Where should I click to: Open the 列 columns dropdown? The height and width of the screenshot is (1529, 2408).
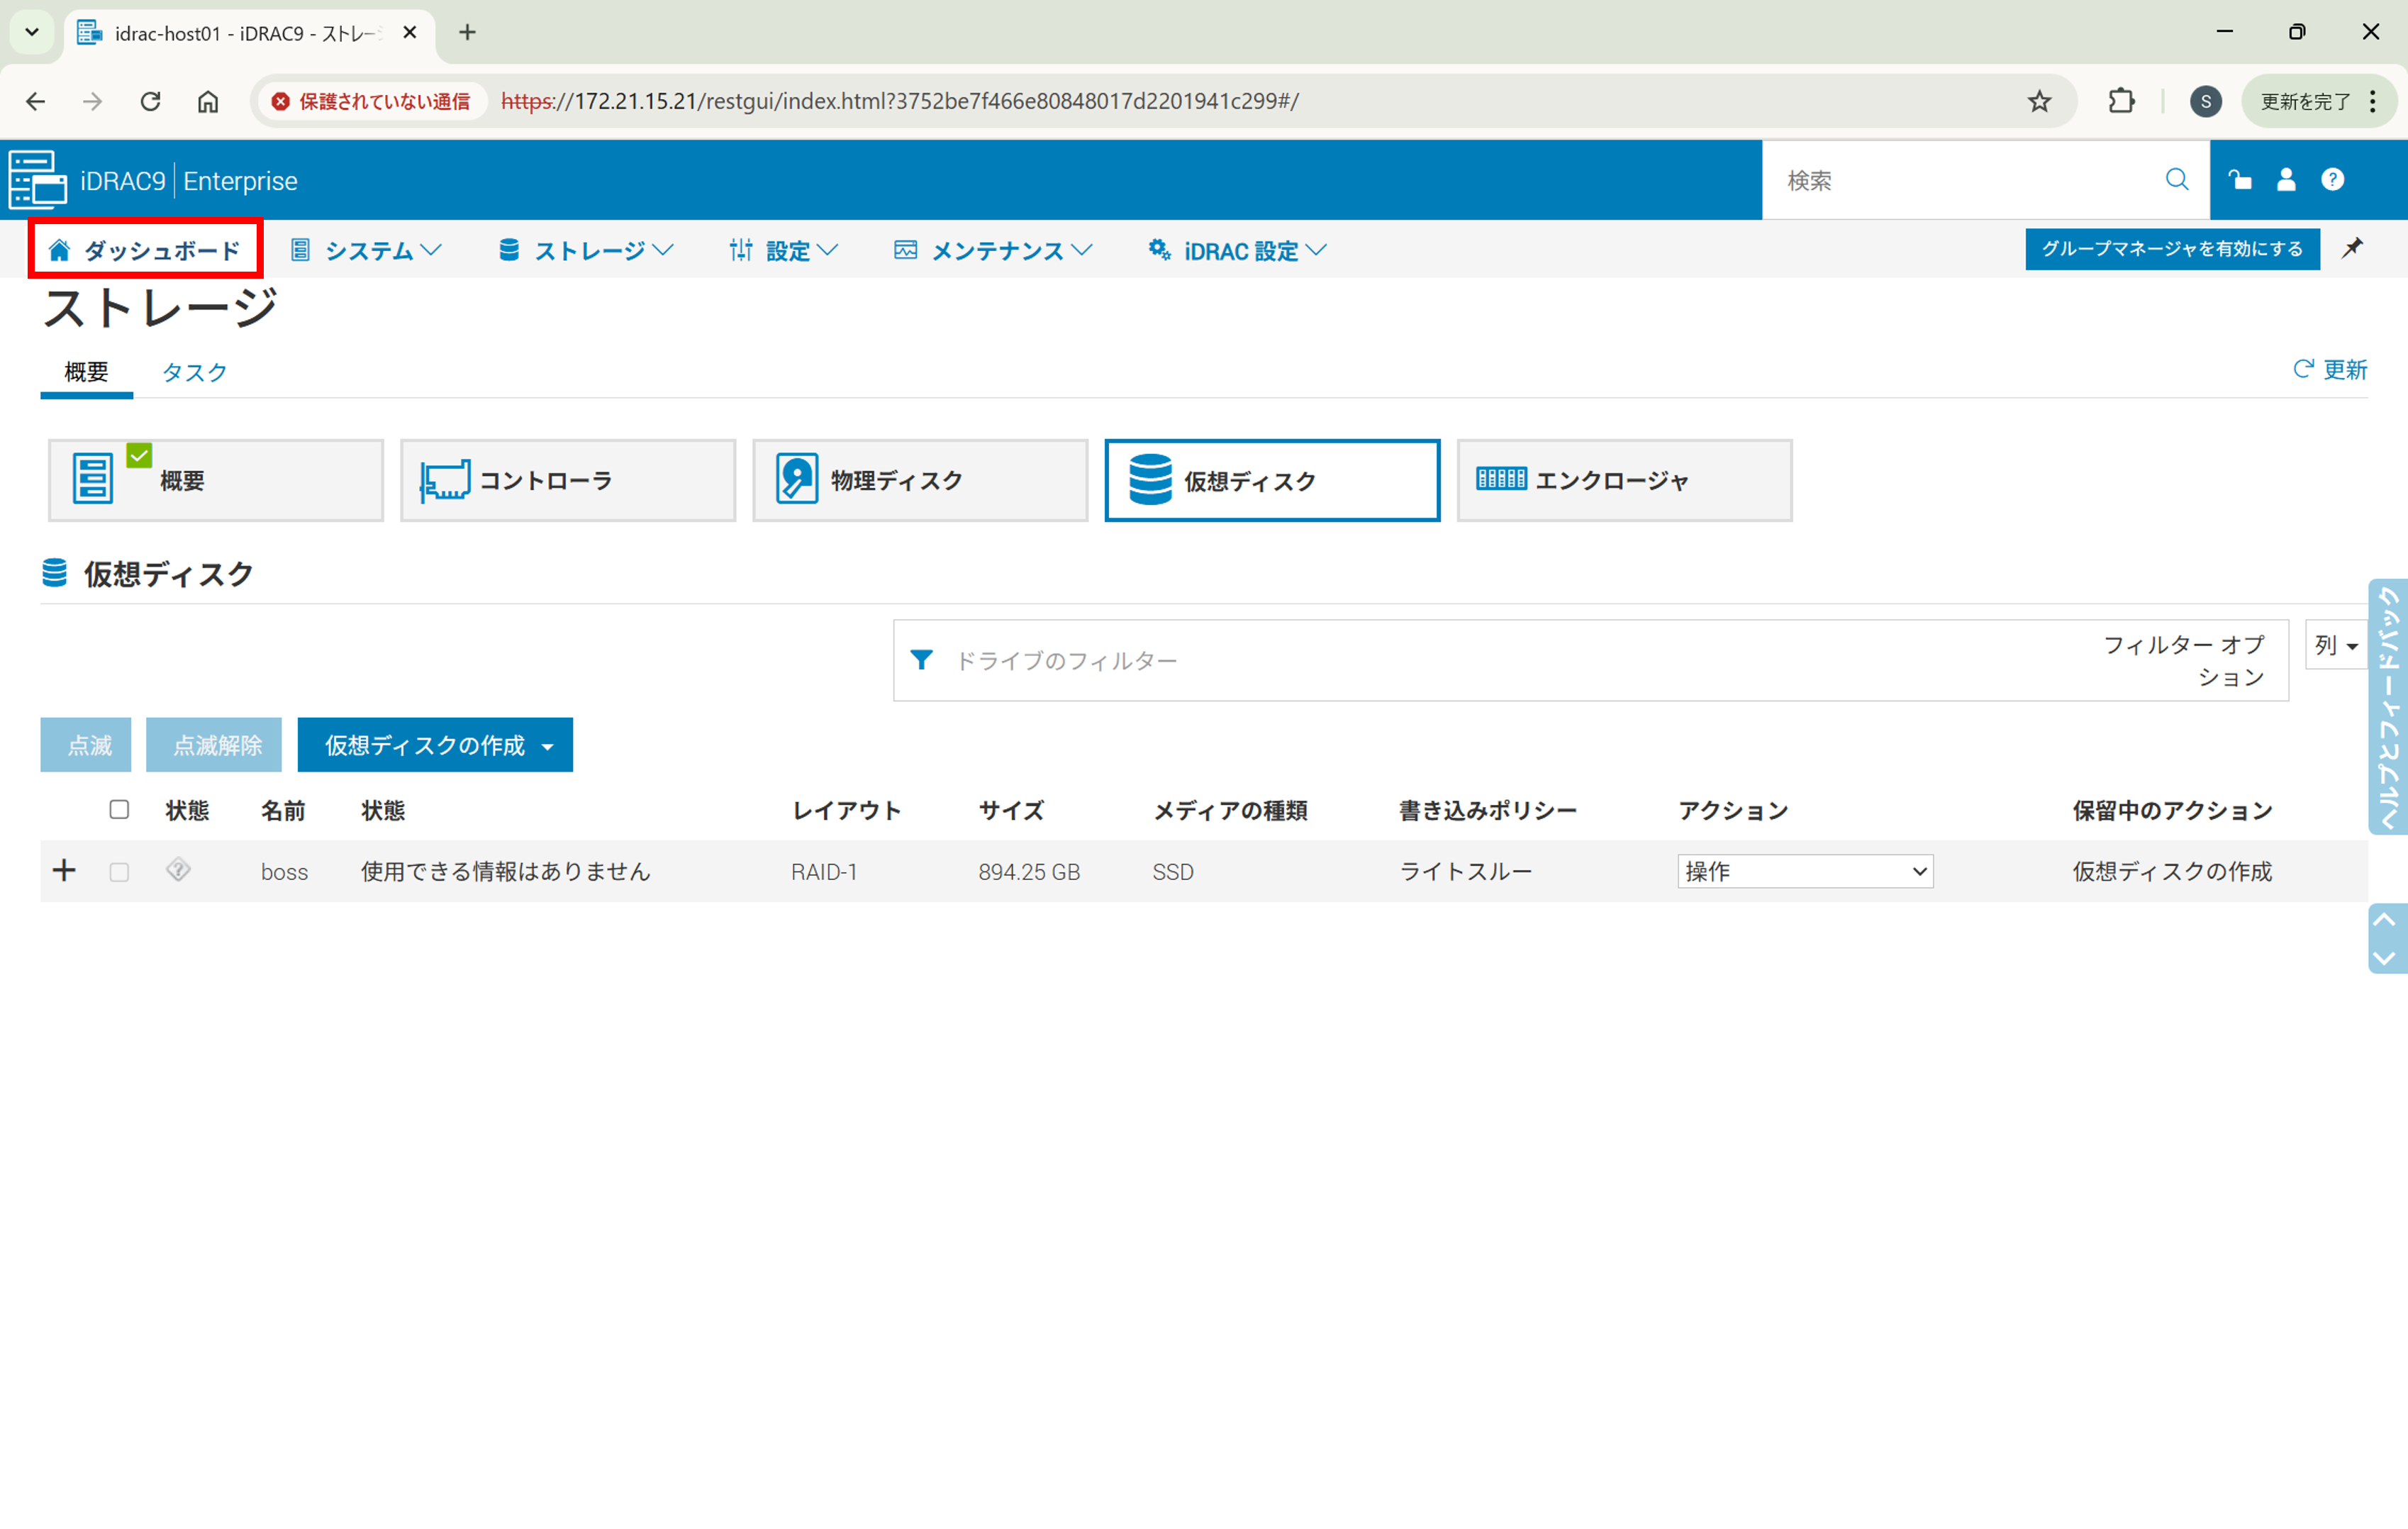tap(2335, 645)
